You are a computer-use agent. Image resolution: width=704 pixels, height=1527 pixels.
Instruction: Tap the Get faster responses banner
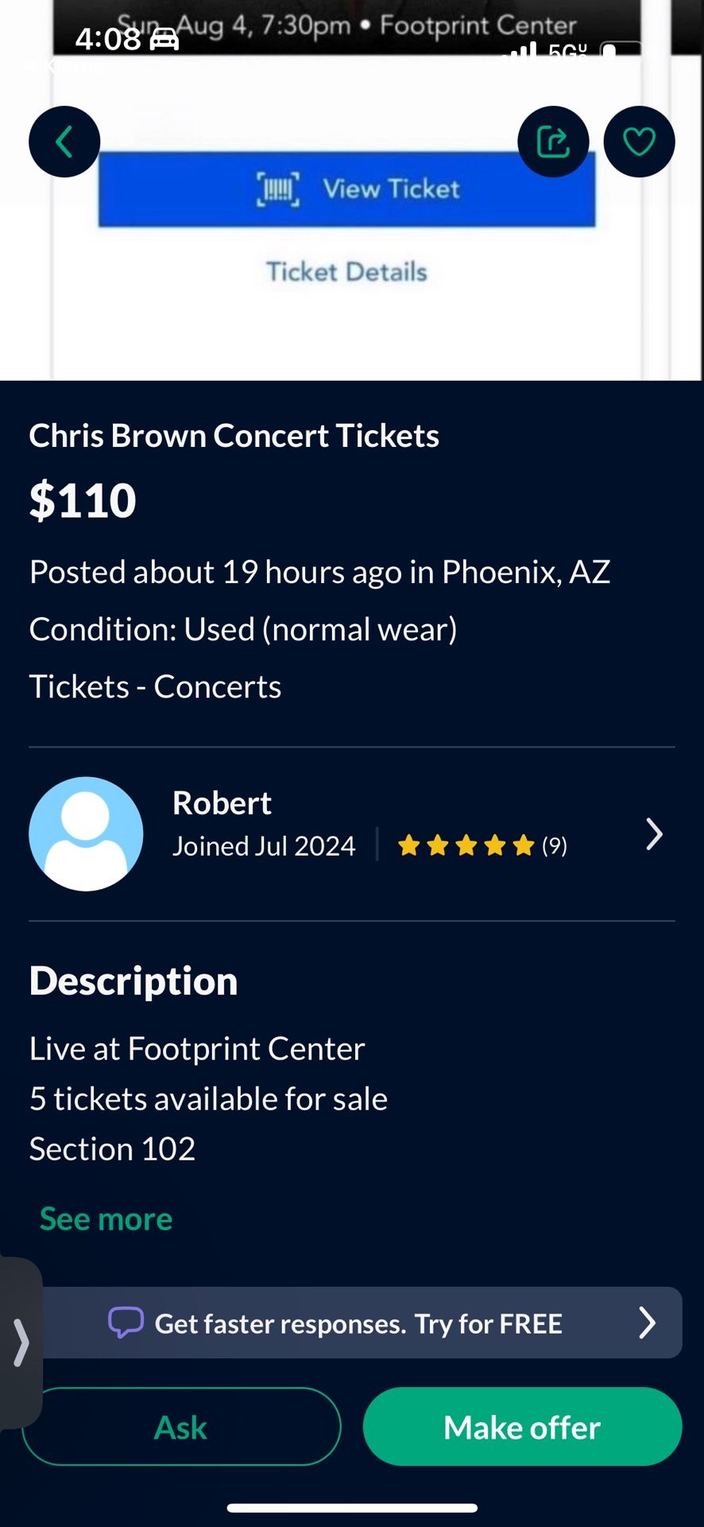[x=359, y=1323]
